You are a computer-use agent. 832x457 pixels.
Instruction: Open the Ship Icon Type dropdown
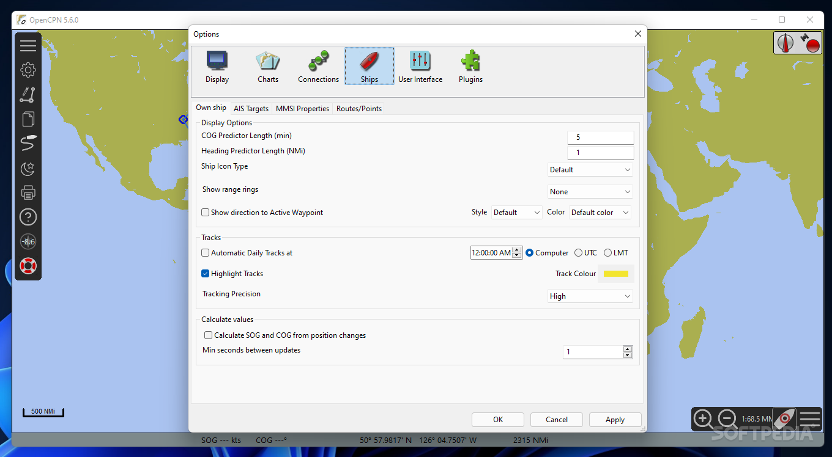point(590,170)
